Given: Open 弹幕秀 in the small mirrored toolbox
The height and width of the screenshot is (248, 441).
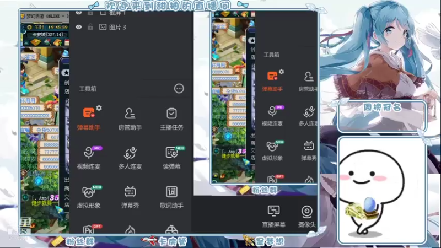Looking at the screenshot, I should (309, 150).
